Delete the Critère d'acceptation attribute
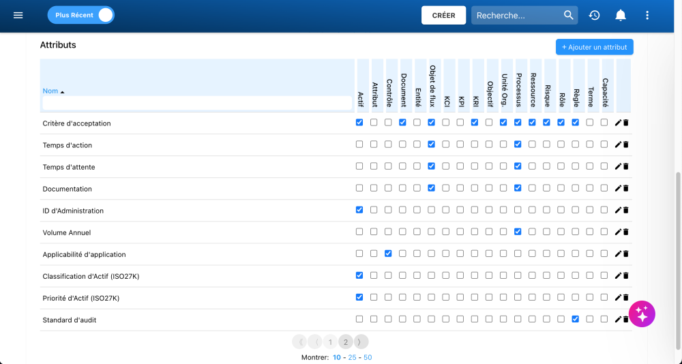The width and height of the screenshot is (682, 364). point(626,123)
